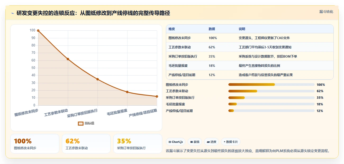The image size is (344, 164).
Task: Select the 图纸修改未同步 cell in the table
Action: 180,38
